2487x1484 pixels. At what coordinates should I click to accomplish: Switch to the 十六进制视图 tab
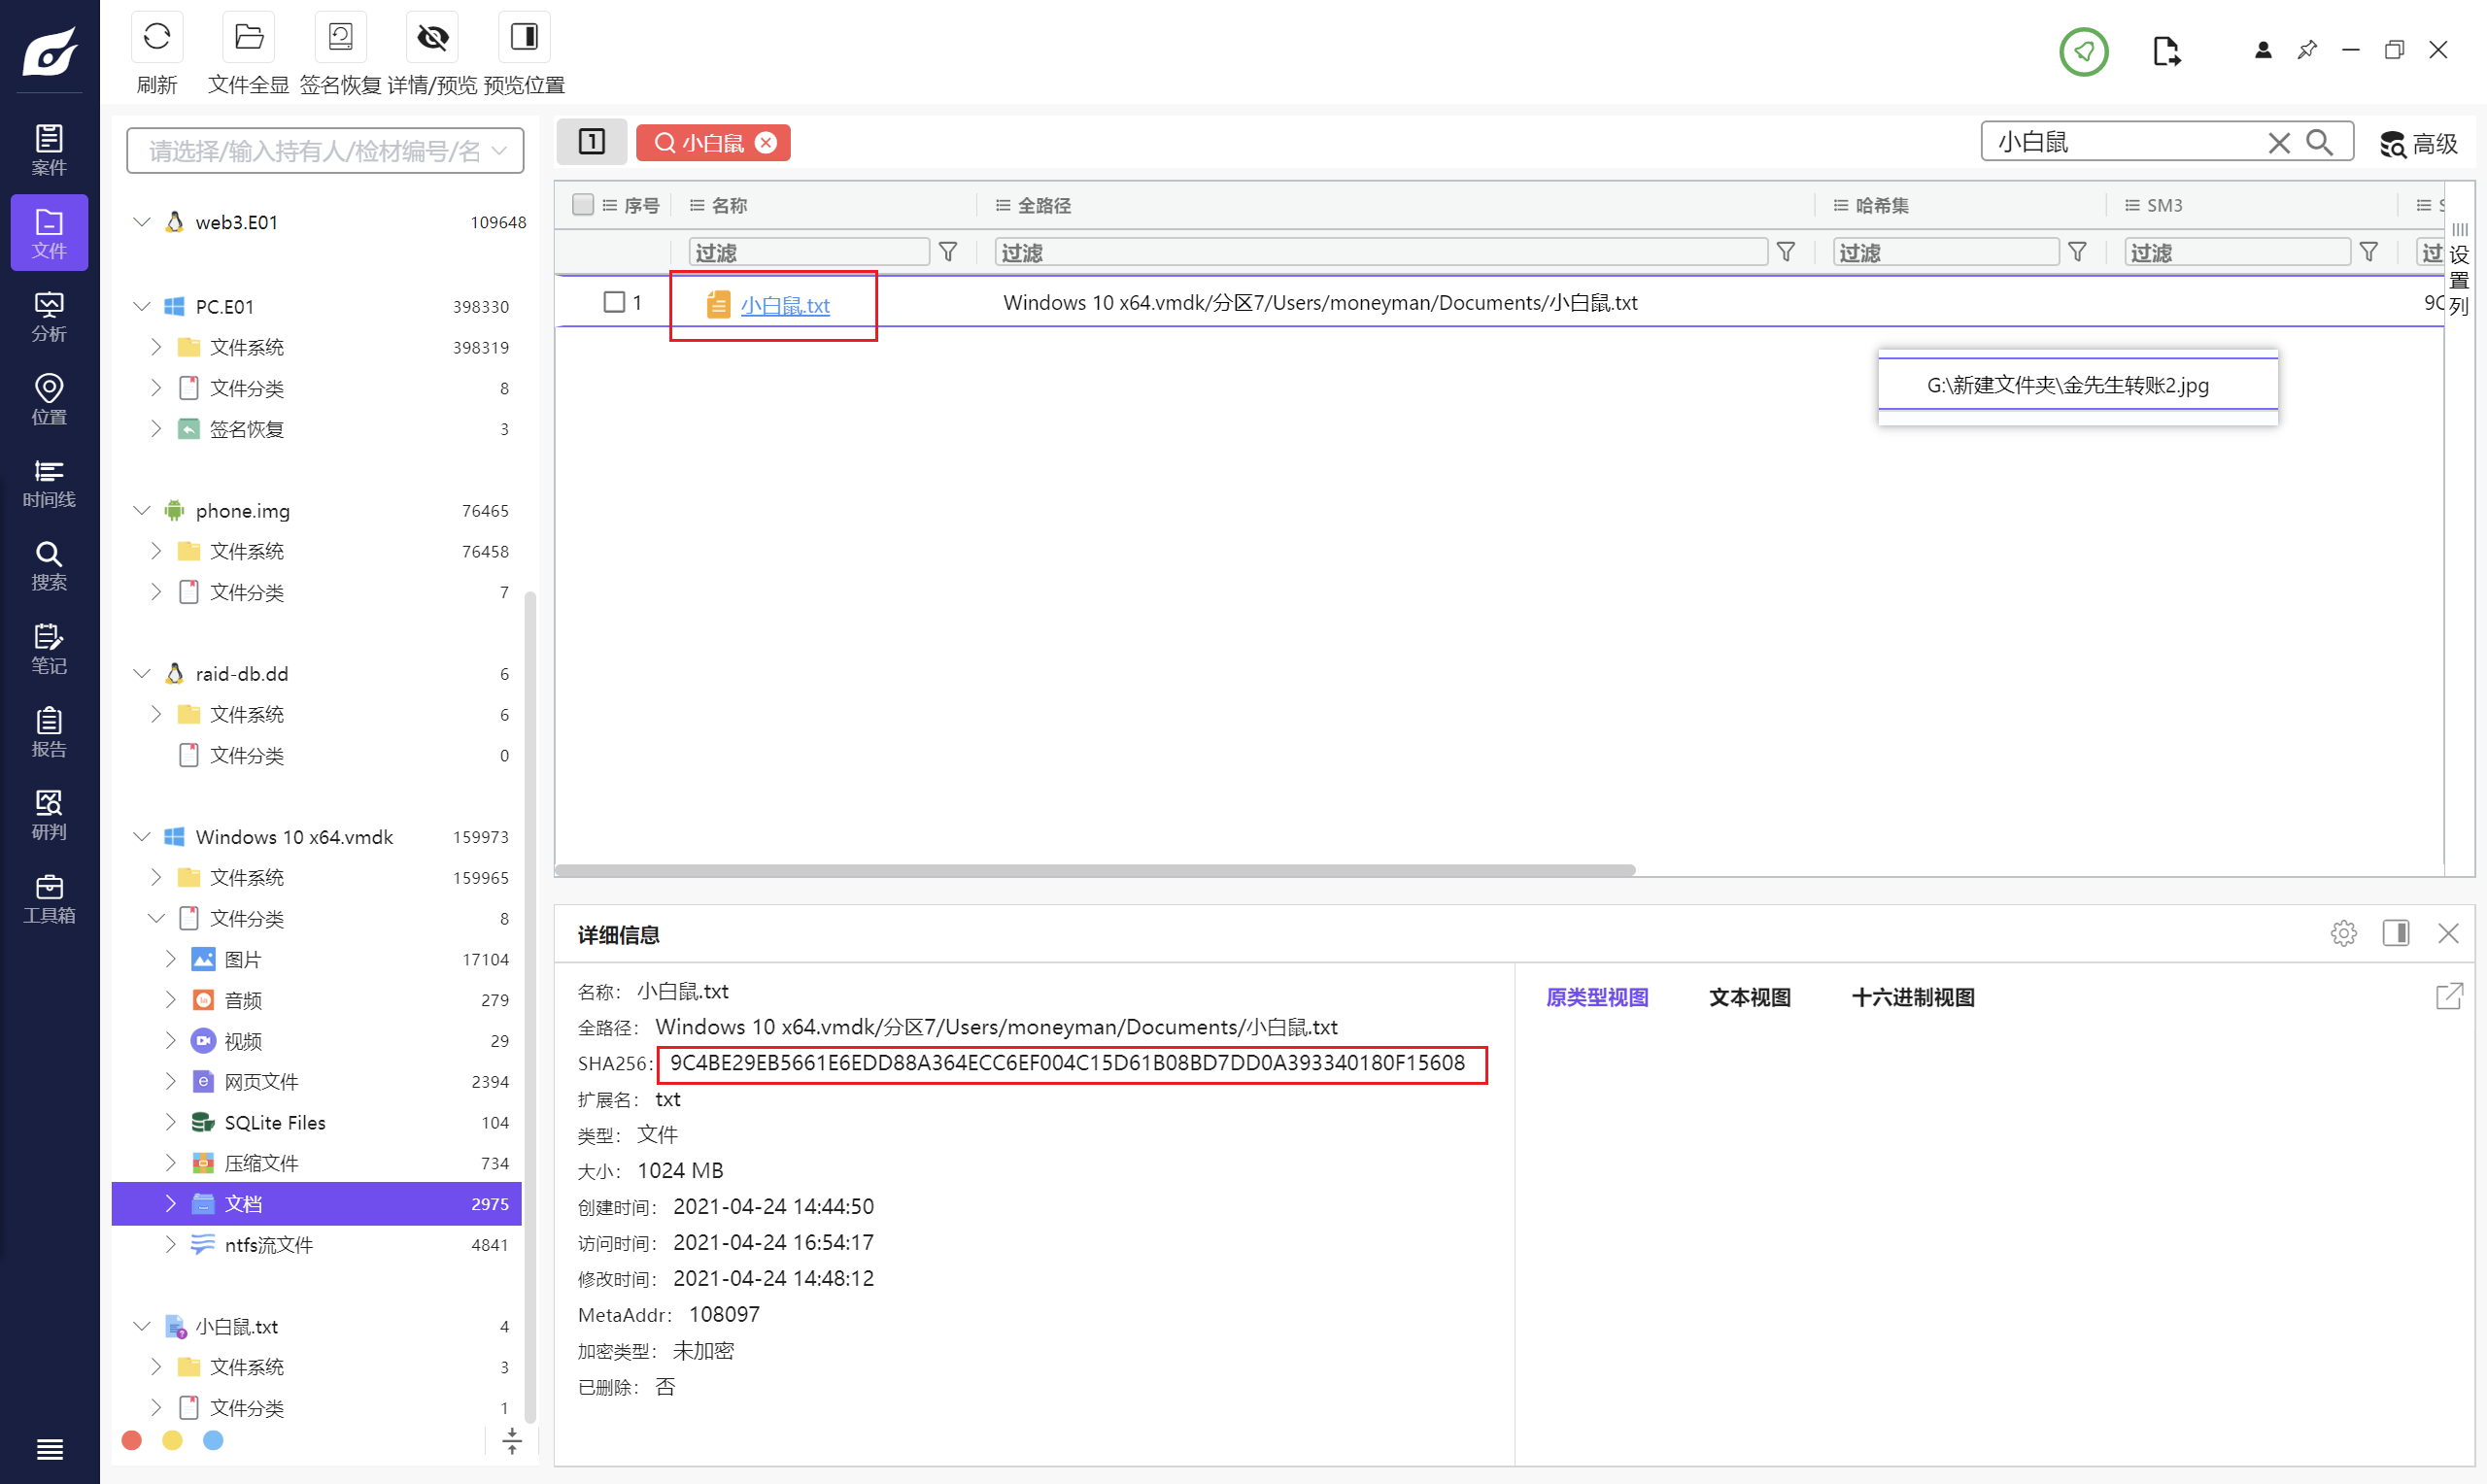pos(1912,997)
